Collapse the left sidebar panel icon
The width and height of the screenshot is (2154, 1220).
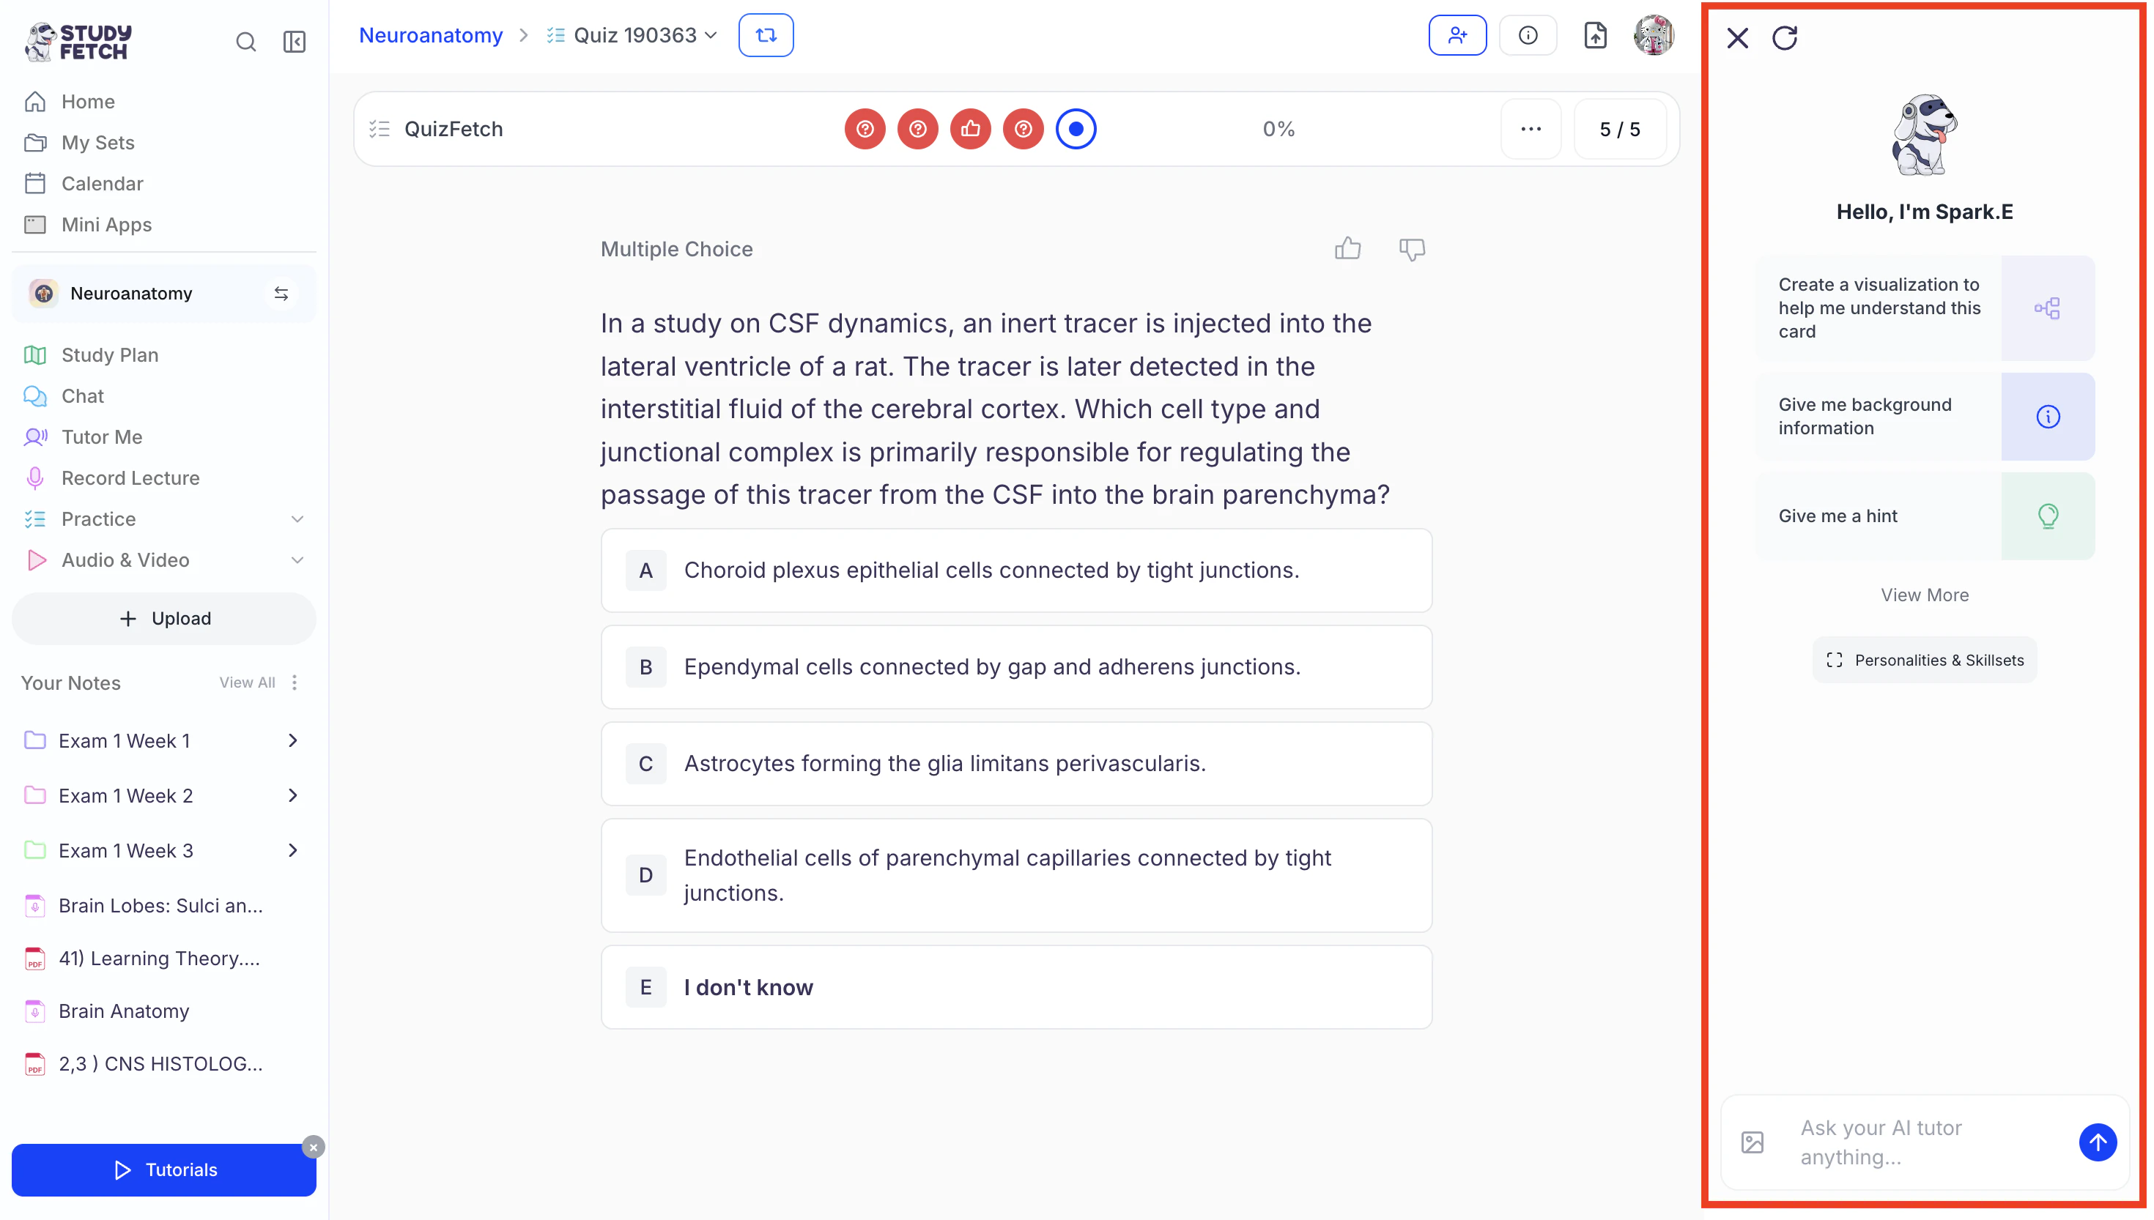pyautogui.click(x=295, y=42)
